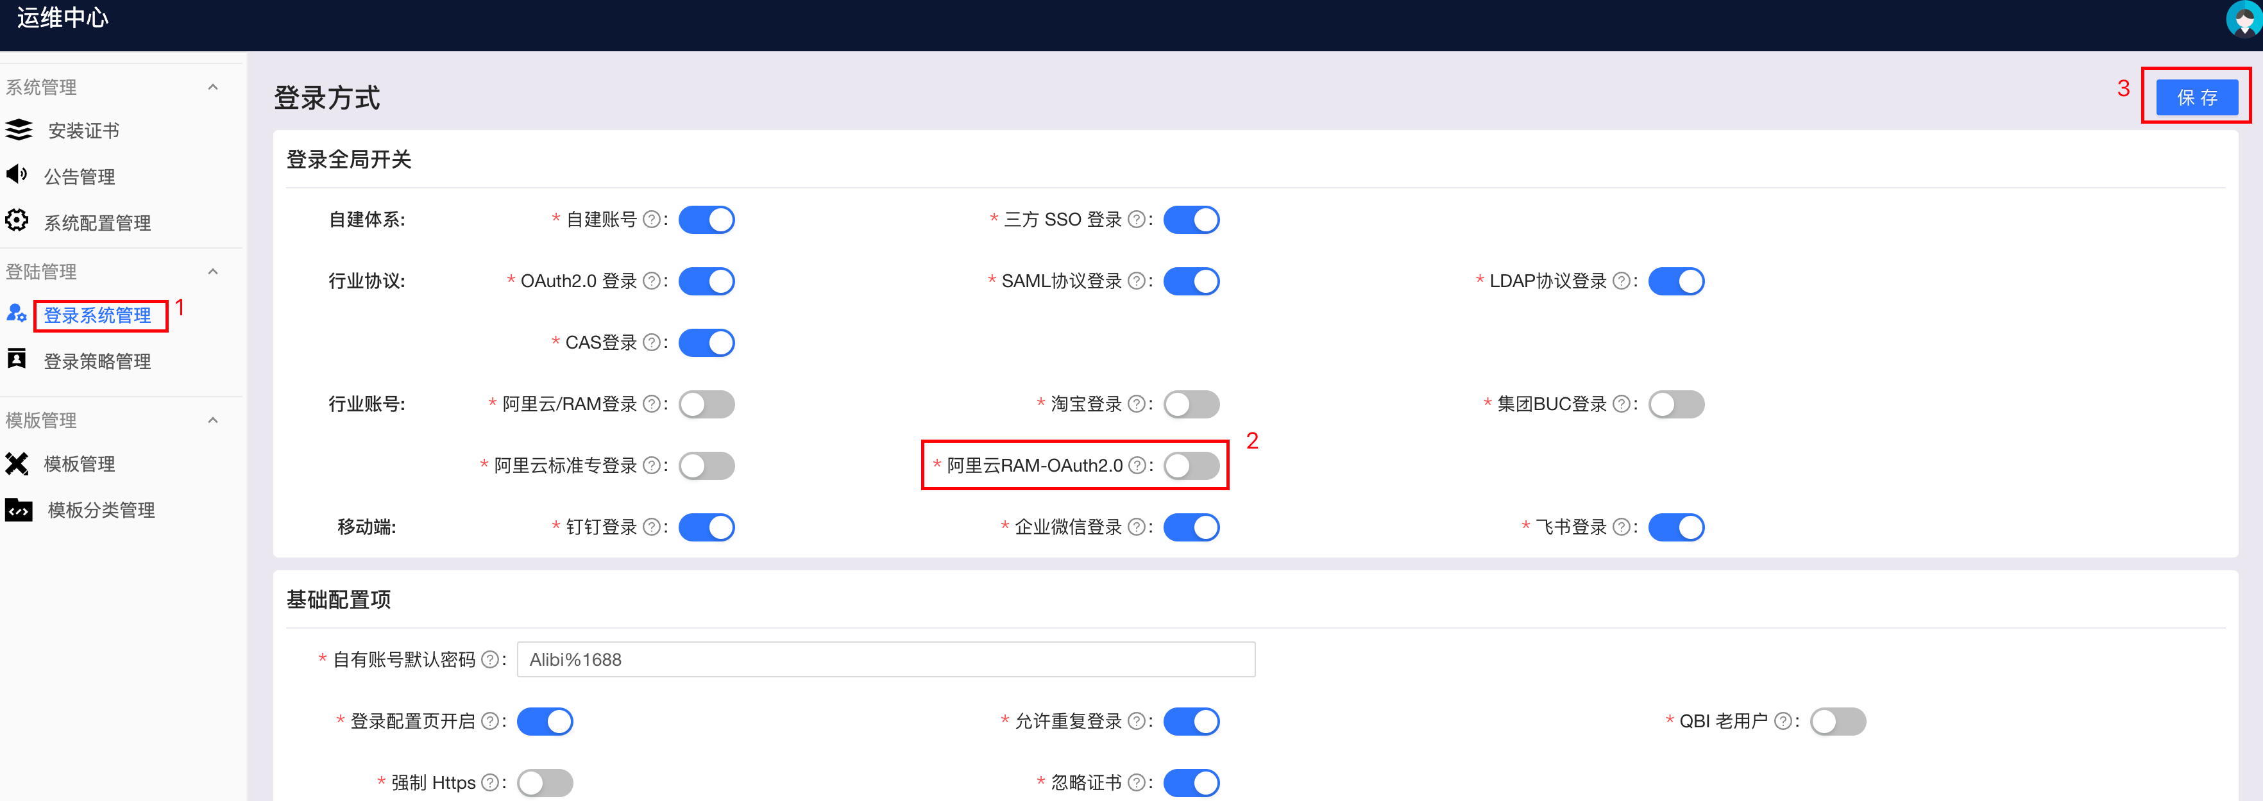Toggle the 忽略证书 switch
2263x801 pixels.
coord(1191,782)
